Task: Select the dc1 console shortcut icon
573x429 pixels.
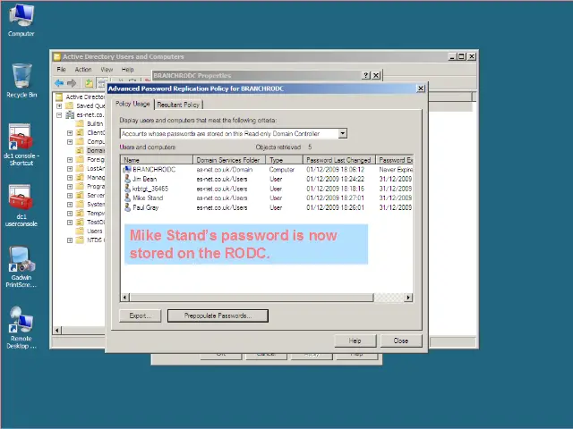Action: (x=21, y=137)
